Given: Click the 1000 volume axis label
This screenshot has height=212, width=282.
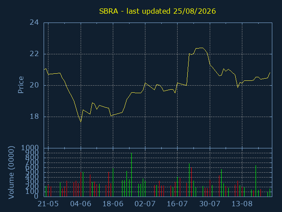Looking at the screenshot, I should (x=30, y=148).
